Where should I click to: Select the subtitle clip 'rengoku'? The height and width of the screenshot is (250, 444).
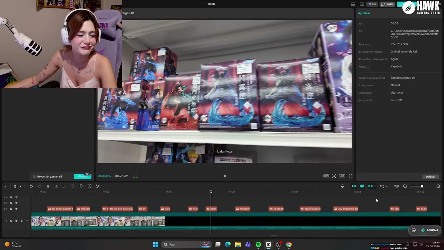click(242, 209)
